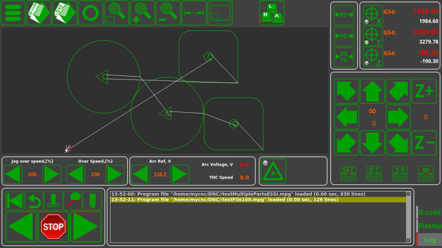Raise the torch with Z+

point(424,91)
